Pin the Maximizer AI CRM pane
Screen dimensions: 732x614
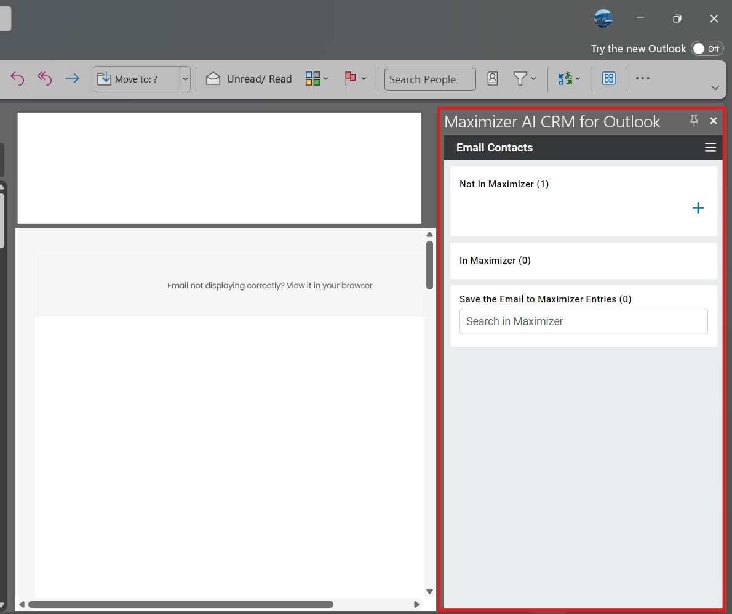(694, 121)
